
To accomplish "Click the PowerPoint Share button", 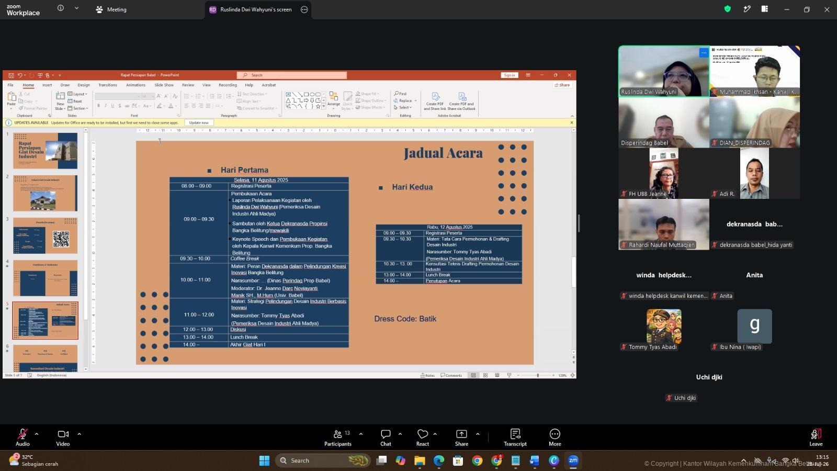I will tap(562, 85).
